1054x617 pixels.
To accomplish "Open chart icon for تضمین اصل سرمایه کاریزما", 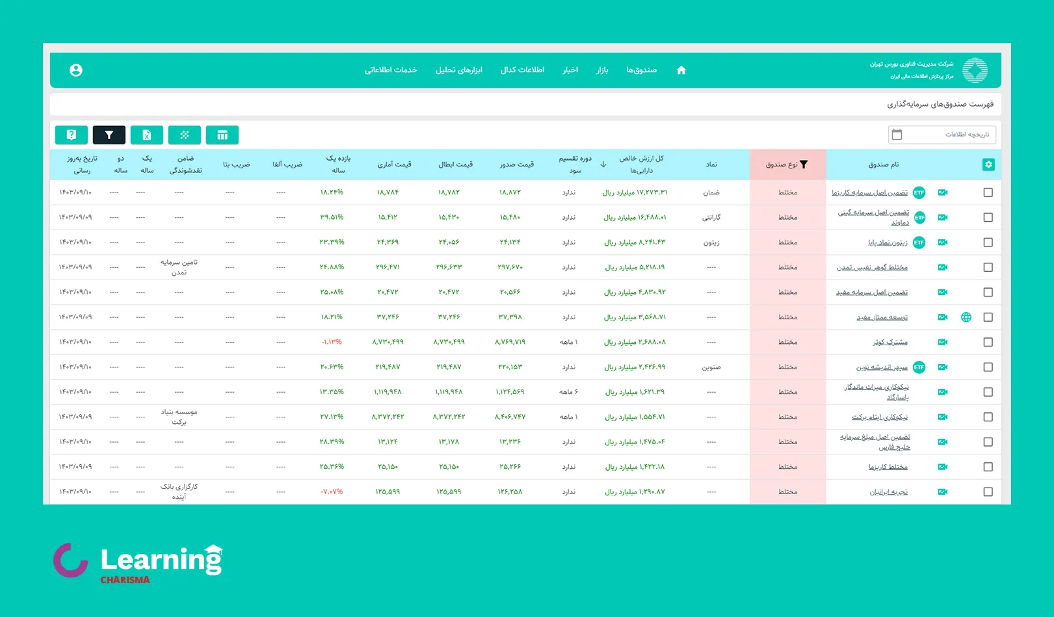I will click(x=943, y=192).
